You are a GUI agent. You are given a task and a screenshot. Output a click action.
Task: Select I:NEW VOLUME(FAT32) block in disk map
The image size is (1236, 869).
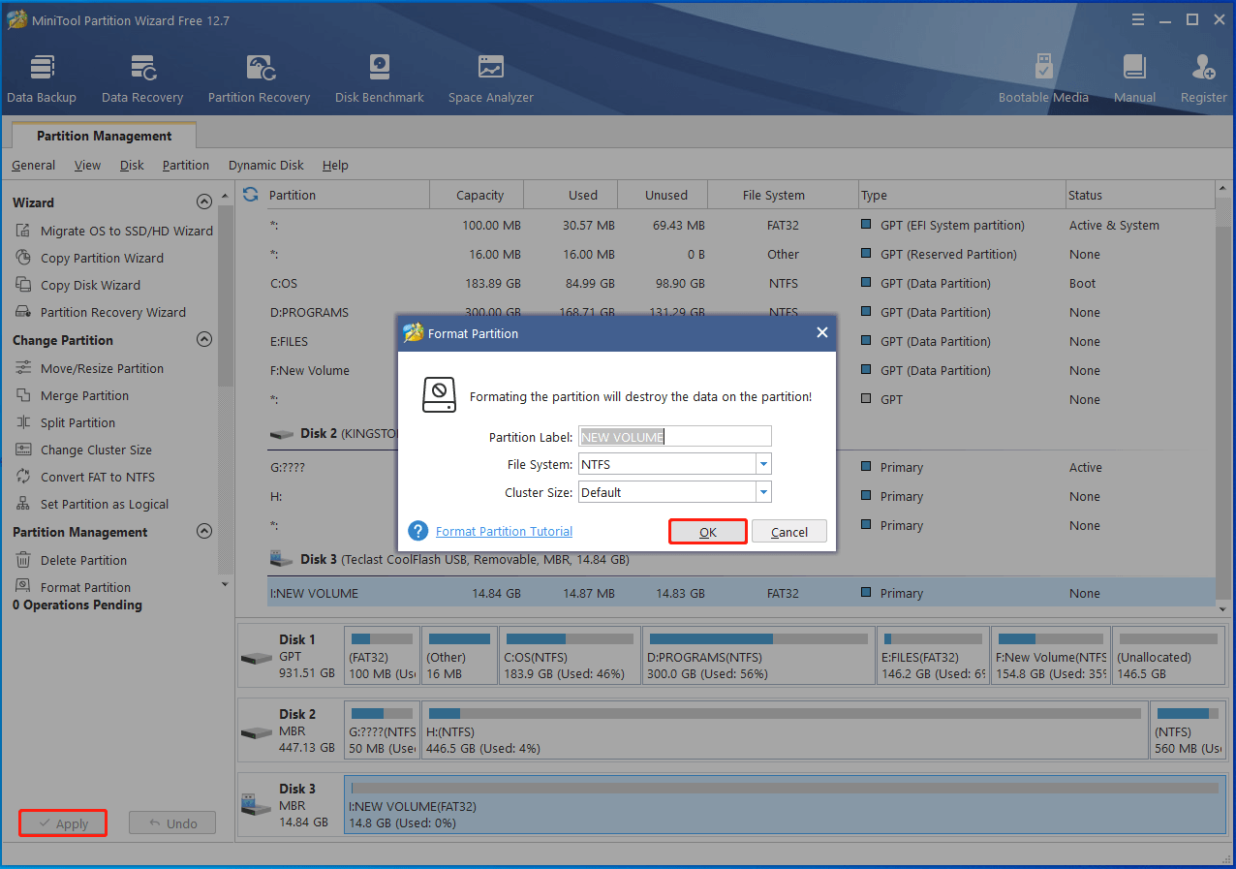point(785,803)
